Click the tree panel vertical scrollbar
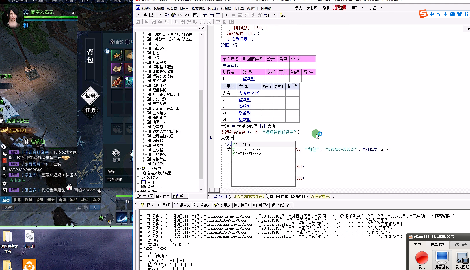The image size is (470, 270). click(201, 112)
